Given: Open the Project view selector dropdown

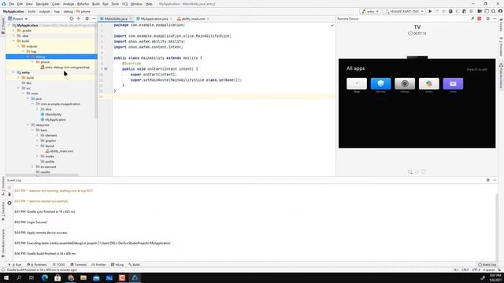Looking at the screenshot, I should pos(18,19).
